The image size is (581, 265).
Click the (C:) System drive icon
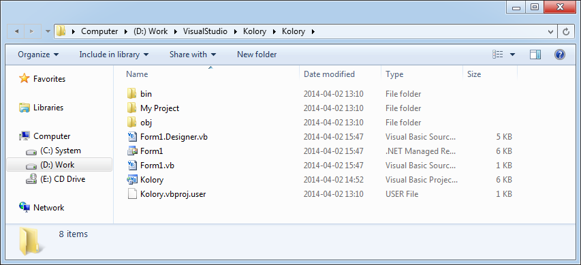[31, 151]
